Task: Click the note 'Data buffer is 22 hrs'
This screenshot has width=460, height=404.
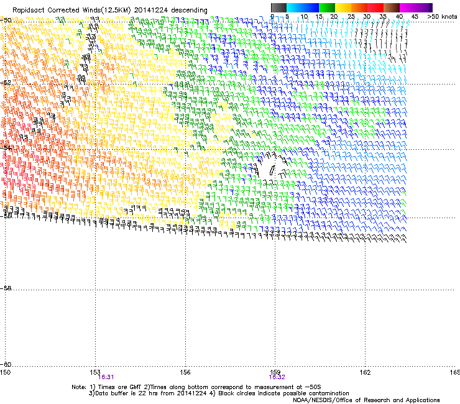Action: tap(126, 393)
